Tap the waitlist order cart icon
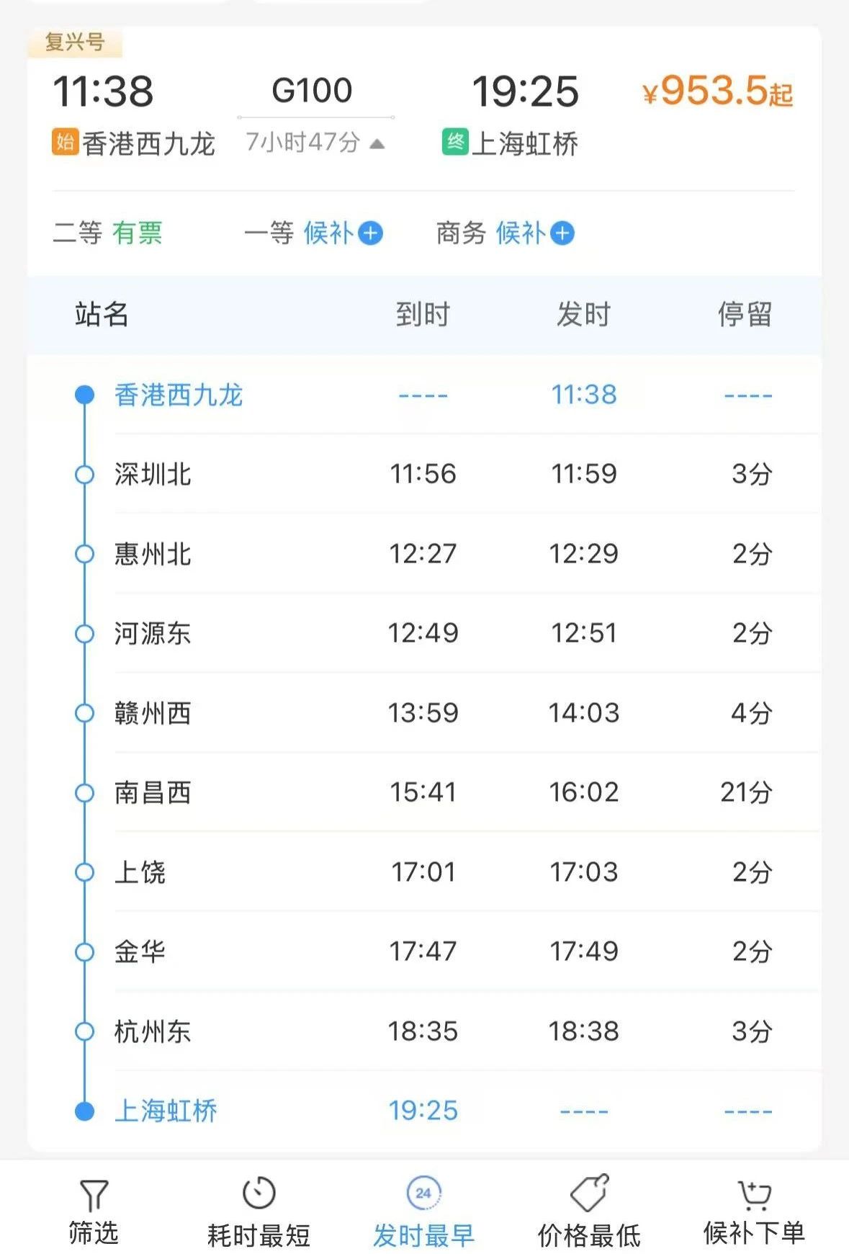Viewport: 849px width, 1254px height. [x=754, y=1194]
